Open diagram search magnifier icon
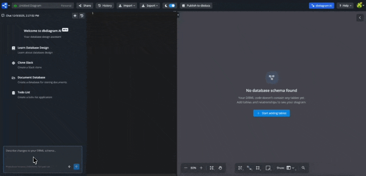This screenshot has height=176, width=366. point(303,168)
